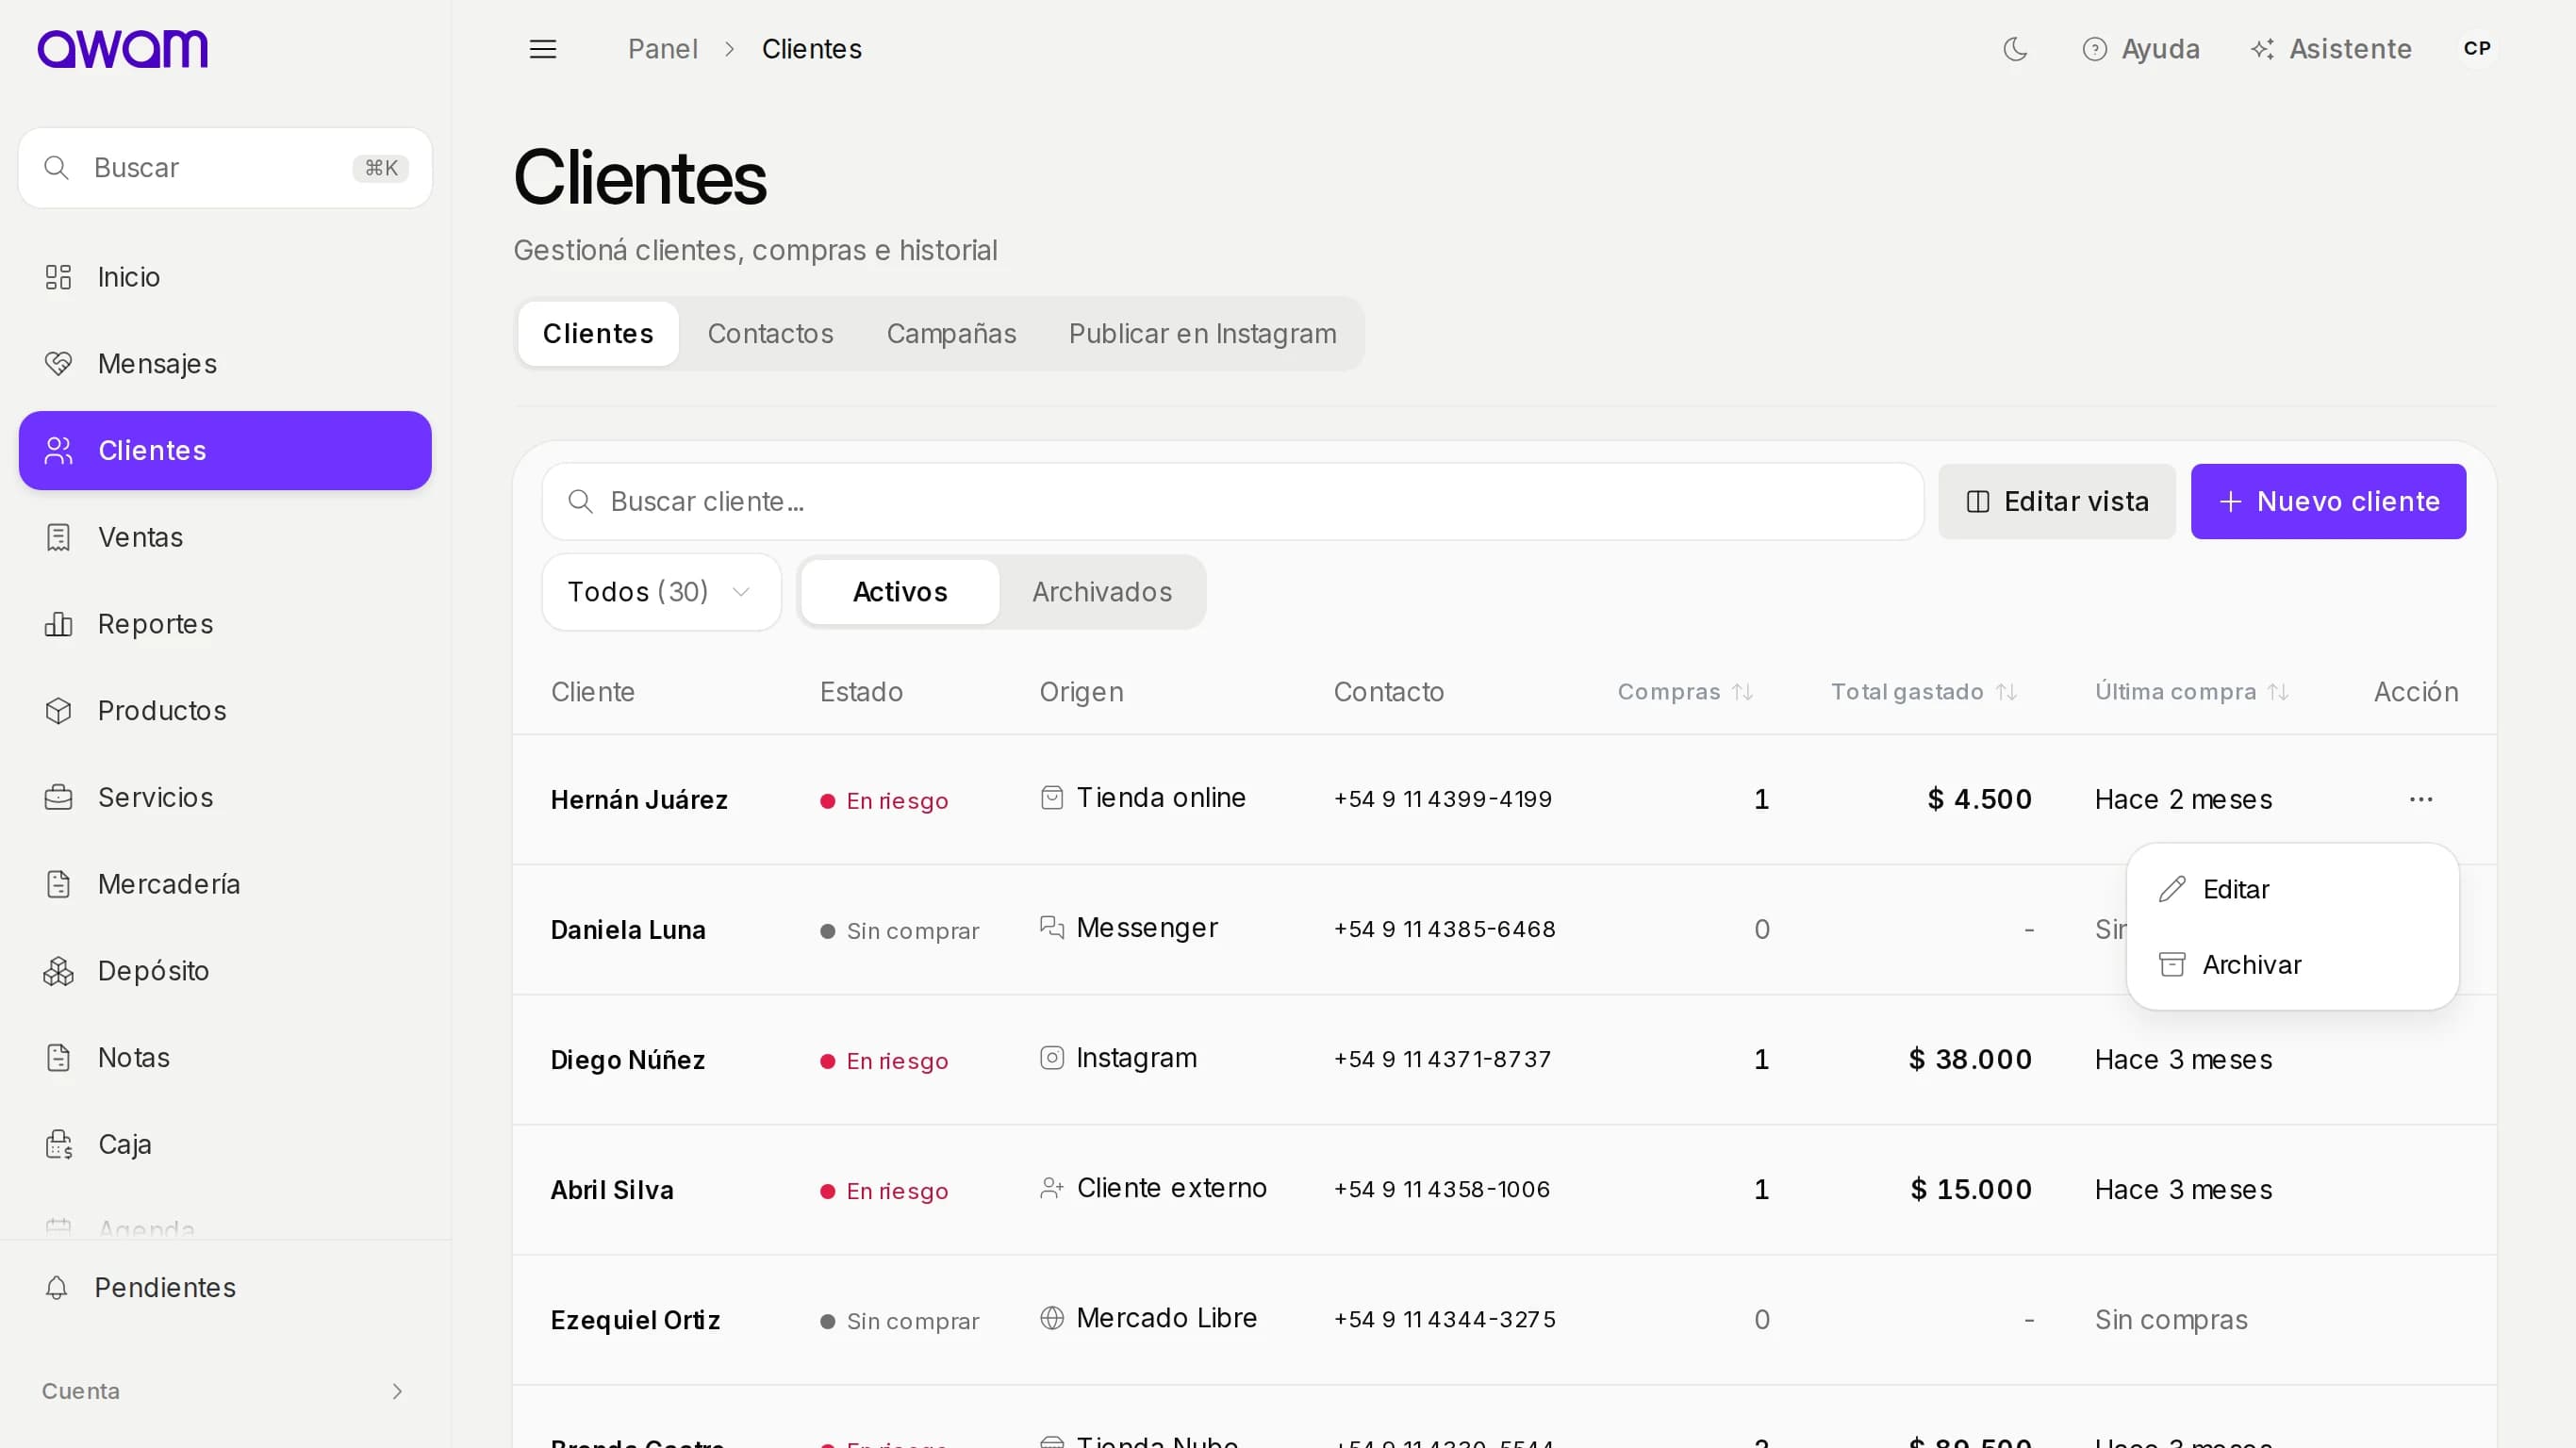Sort by Compras column arrows
Screen dimensions: 2576x1448
pyautogui.click(x=1742, y=692)
